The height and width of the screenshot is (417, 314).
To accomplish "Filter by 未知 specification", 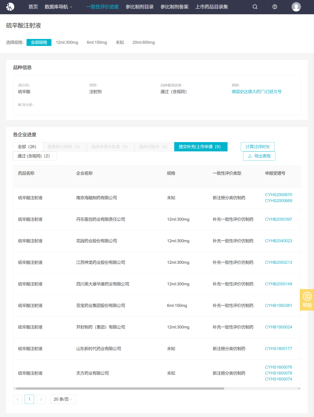I will (120, 42).
